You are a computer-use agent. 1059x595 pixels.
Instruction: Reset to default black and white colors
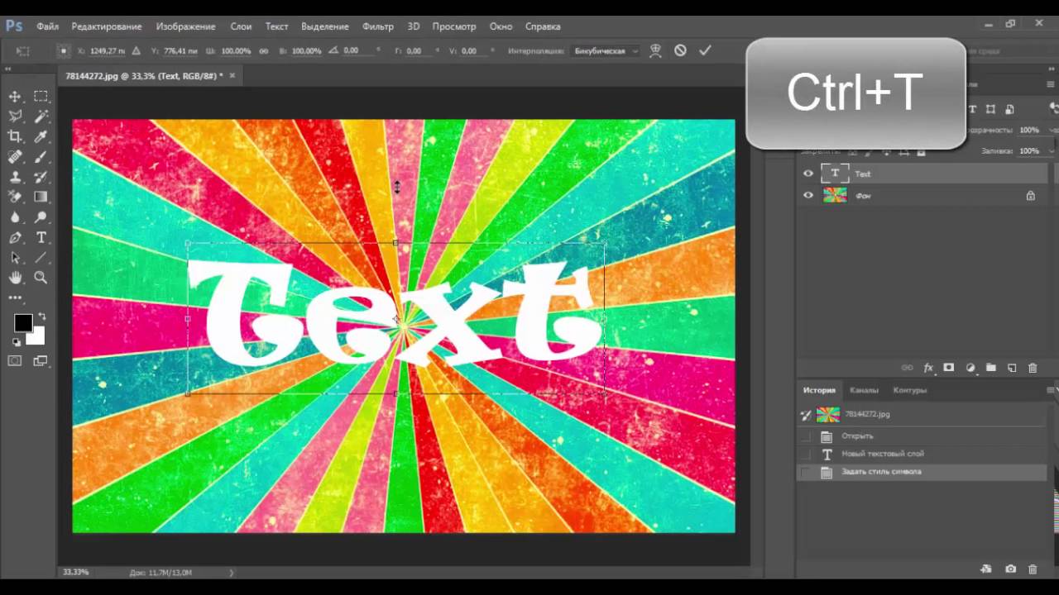tap(16, 341)
